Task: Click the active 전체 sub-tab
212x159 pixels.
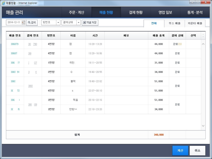Action: (x=154, y=23)
